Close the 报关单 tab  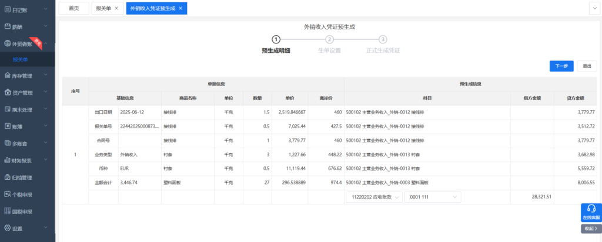tap(116, 8)
